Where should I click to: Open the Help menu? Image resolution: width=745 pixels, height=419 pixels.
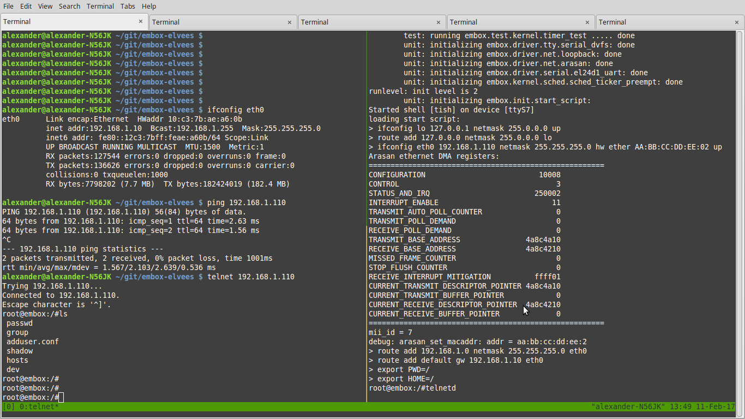(x=149, y=6)
